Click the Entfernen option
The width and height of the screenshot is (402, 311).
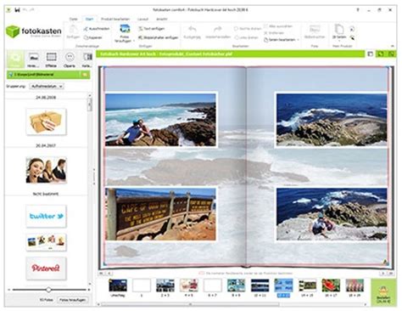click(274, 33)
